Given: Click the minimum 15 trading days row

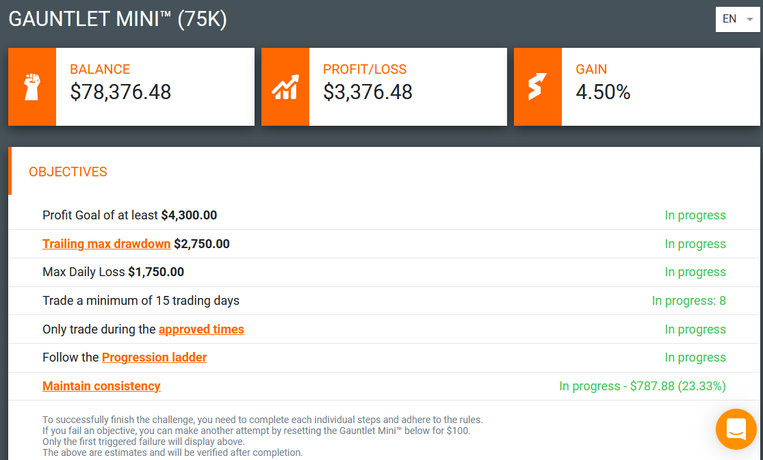Looking at the screenshot, I should tap(384, 301).
